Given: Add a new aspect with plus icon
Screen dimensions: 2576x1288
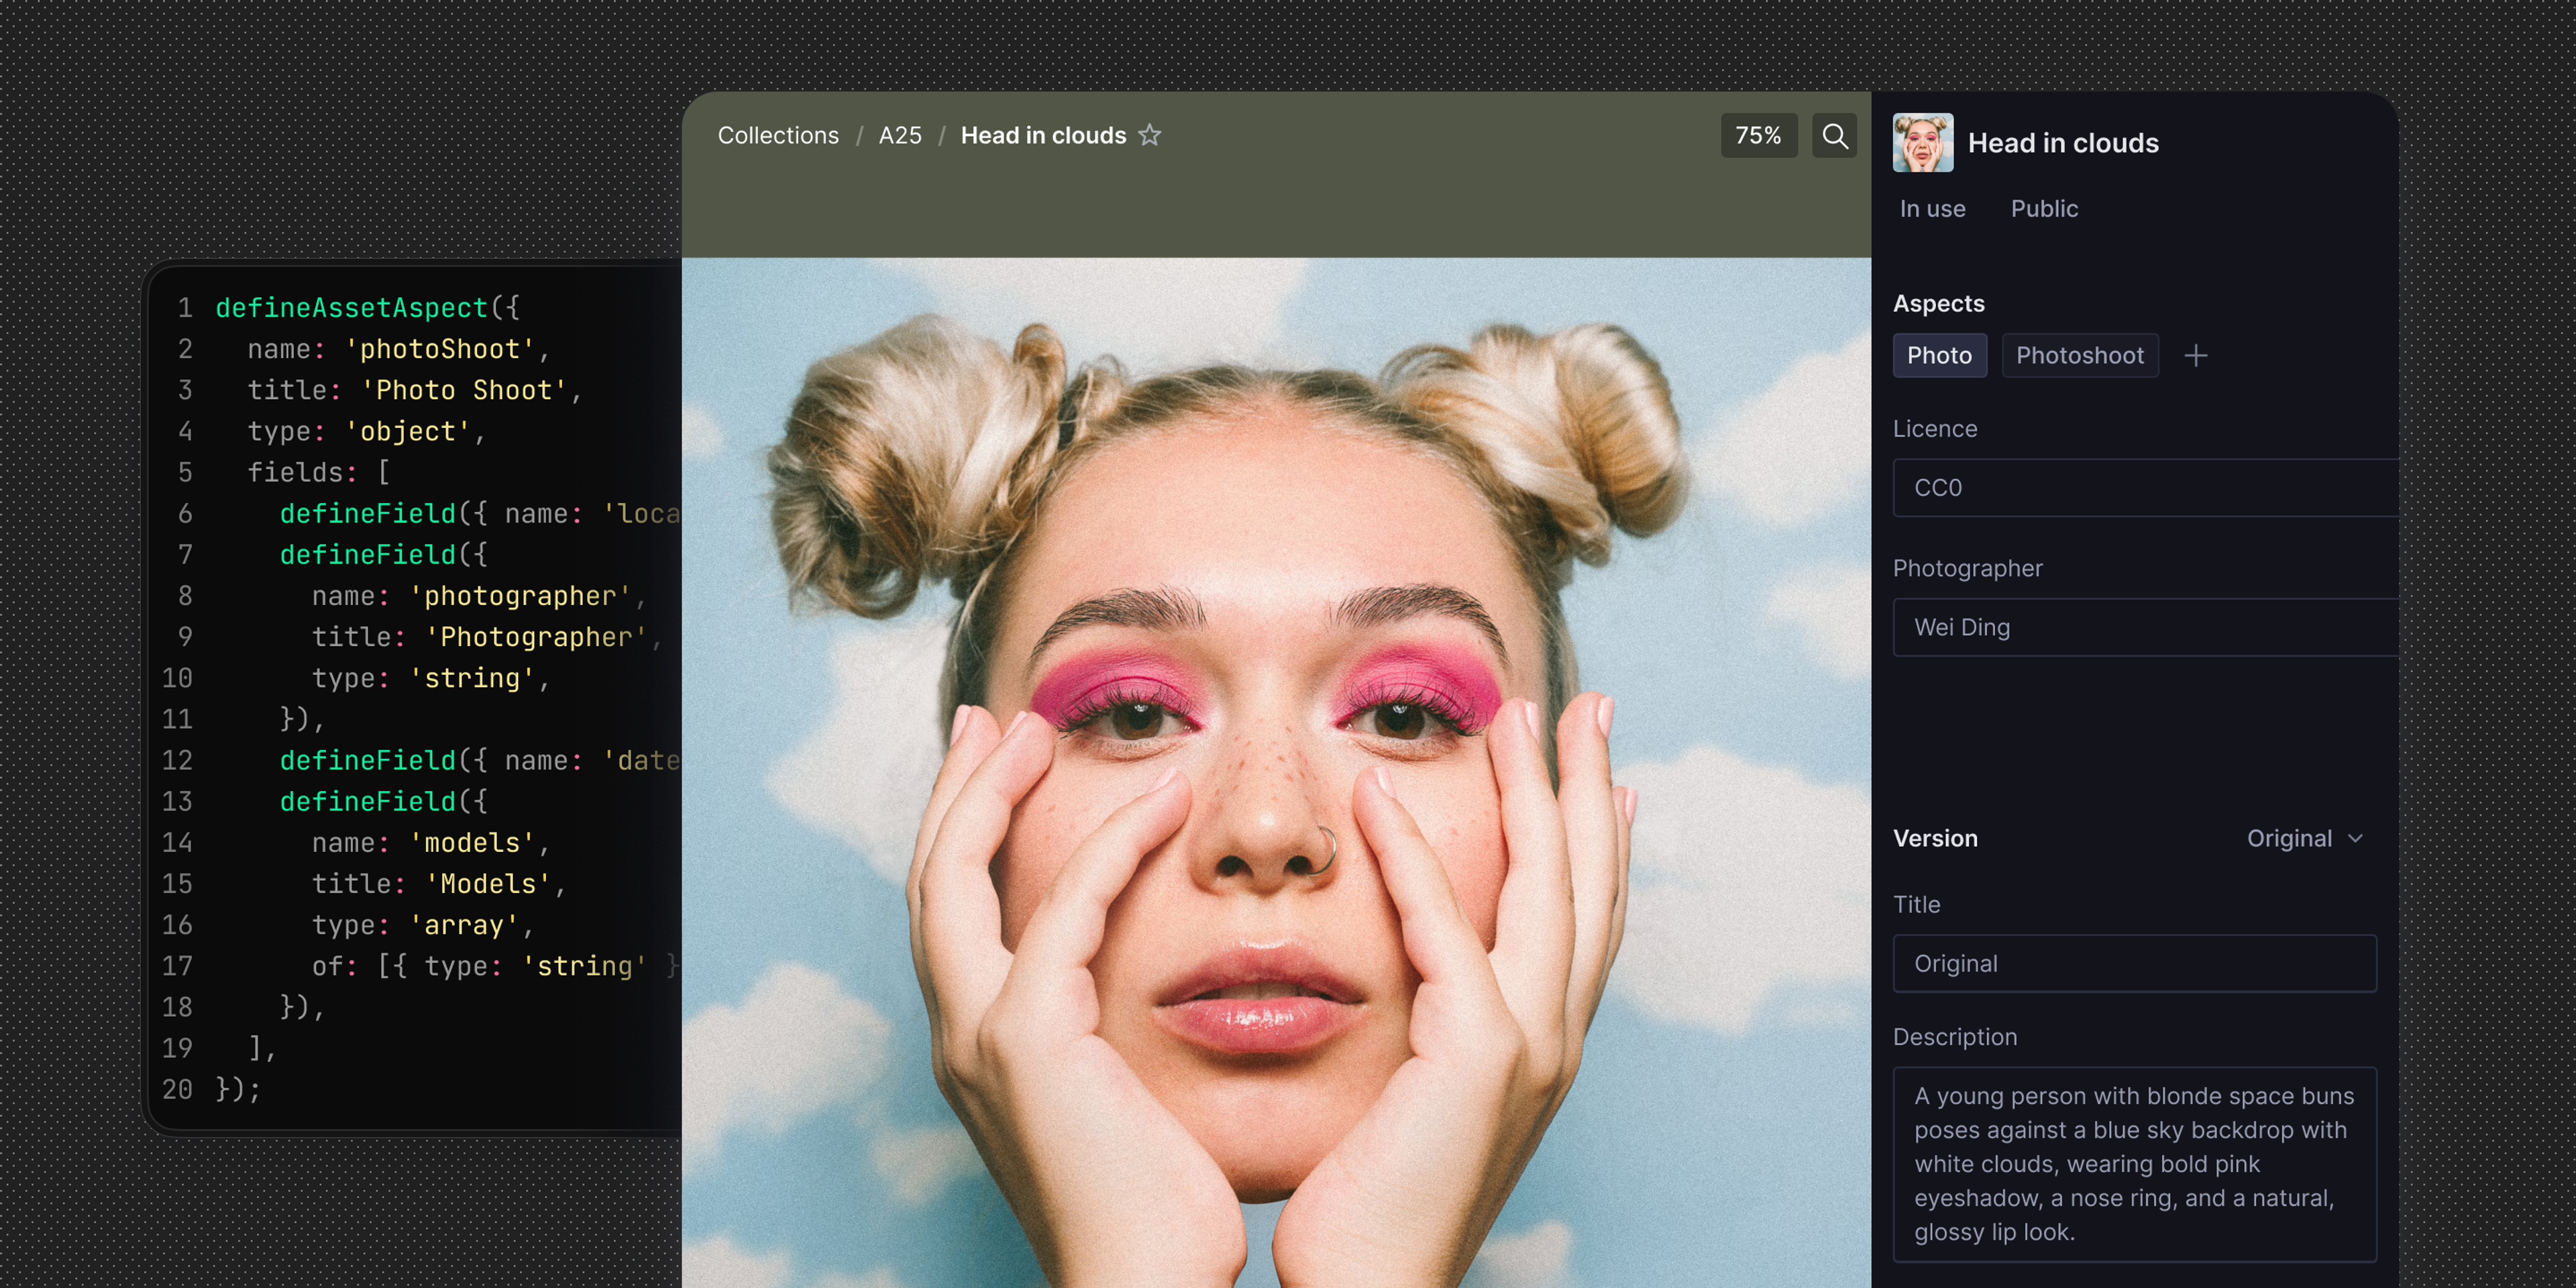Looking at the screenshot, I should [2195, 356].
